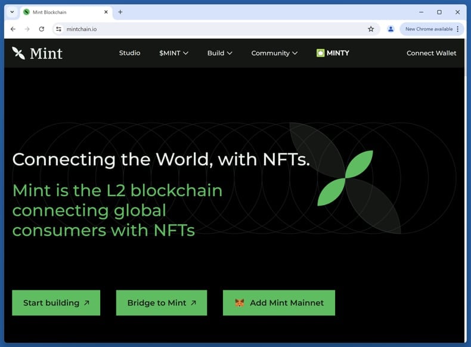Expand the Build dropdown menu
This screenshot has height=347, width=471.
(x=219, y=53)
